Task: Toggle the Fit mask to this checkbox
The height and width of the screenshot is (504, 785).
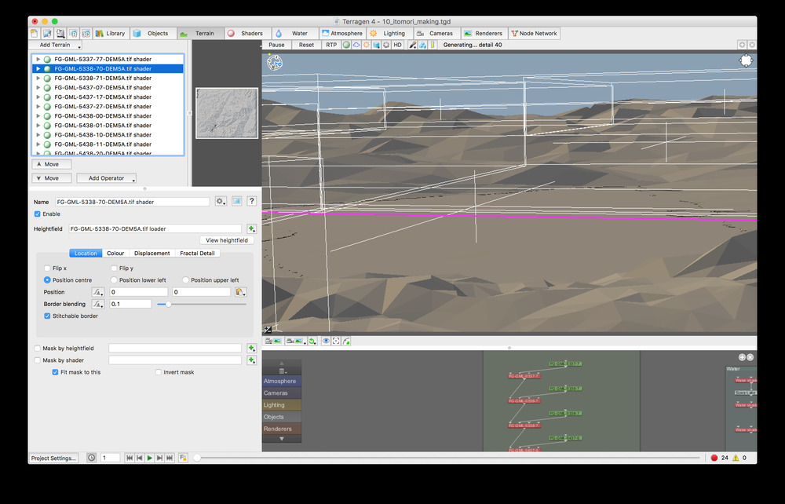Action: [x=55, y=372]
